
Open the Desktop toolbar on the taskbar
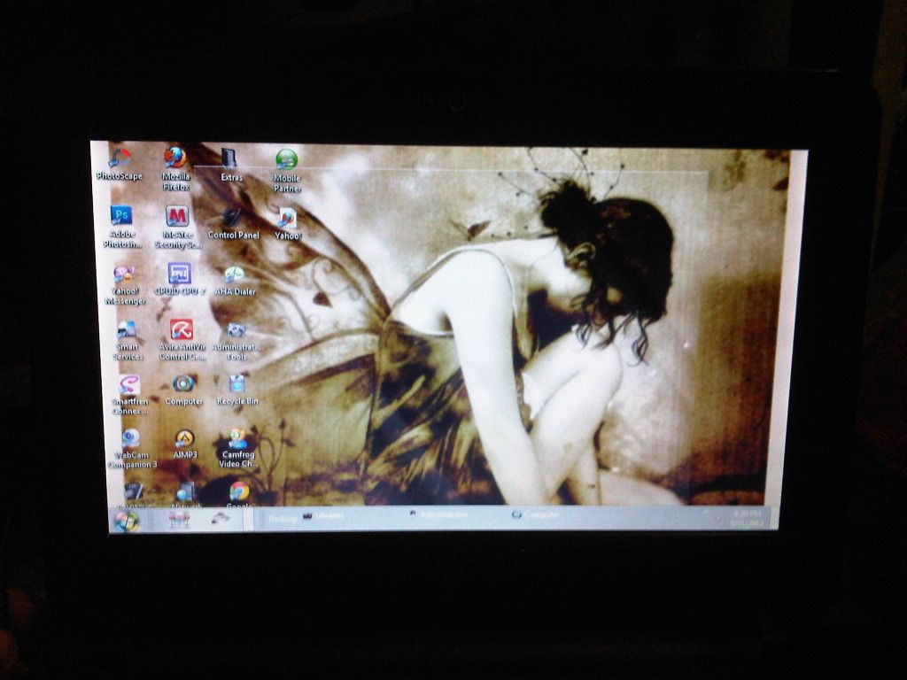point(283,519)
